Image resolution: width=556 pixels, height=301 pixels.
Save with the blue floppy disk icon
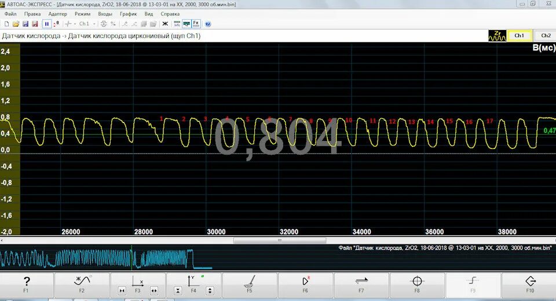25,24
